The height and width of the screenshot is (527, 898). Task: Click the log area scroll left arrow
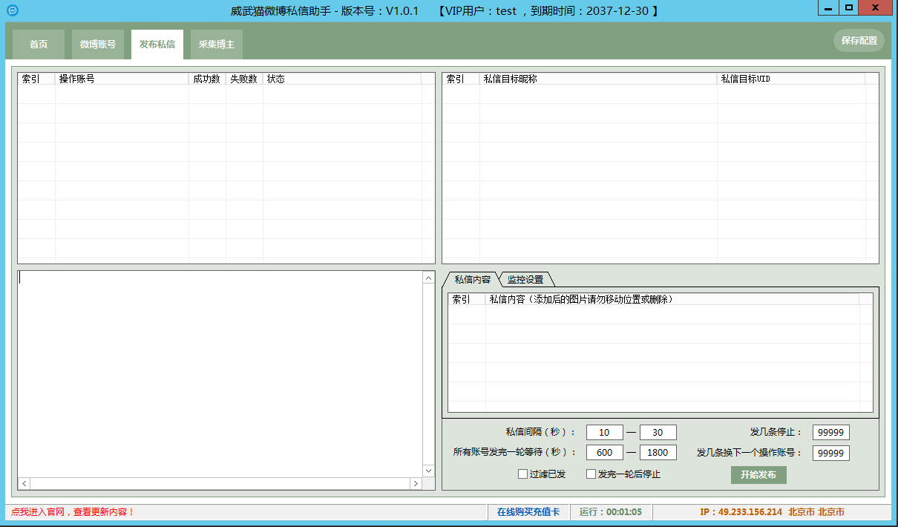pos(24,483)
